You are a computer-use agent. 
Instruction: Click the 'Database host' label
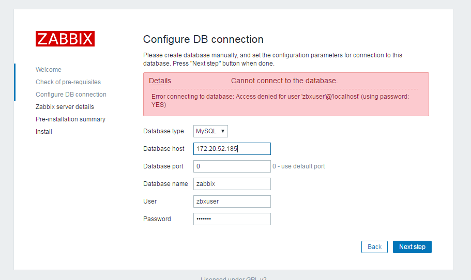click(x=164, y=149)
